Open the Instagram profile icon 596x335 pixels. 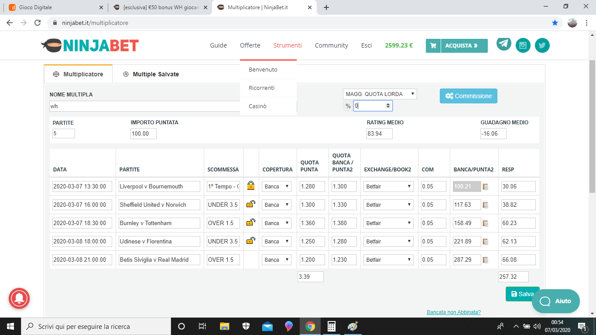523,45
